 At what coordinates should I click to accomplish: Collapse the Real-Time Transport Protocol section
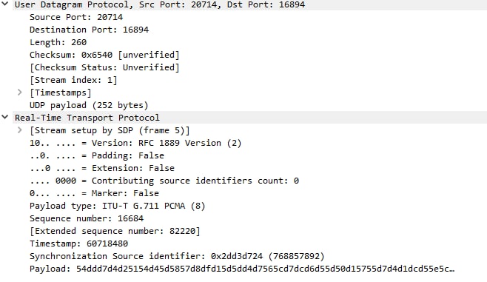click(5, 118)
